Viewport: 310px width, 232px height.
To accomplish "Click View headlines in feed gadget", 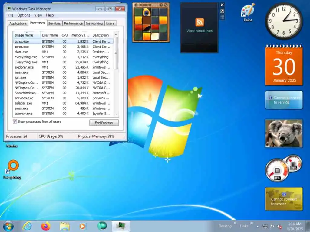I will (x=200, y=31).
